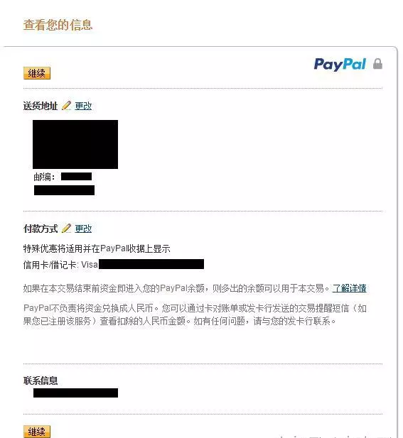Click the RMB conversion disclaimer paragraph
The width and height of the screenshot is (403, 438).
coord(195,314)
